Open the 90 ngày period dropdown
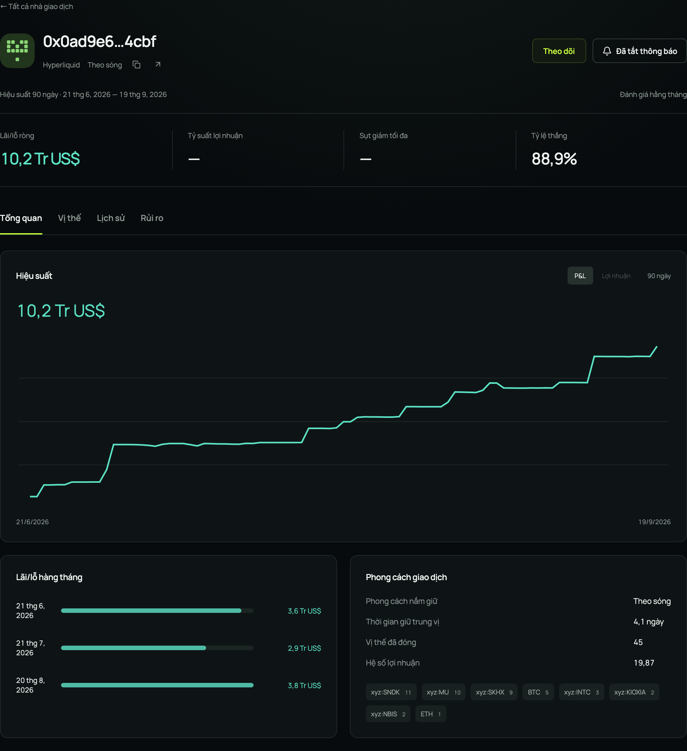Image resolution: width=687 pixels, height=751 pixels. click(659, 276)
